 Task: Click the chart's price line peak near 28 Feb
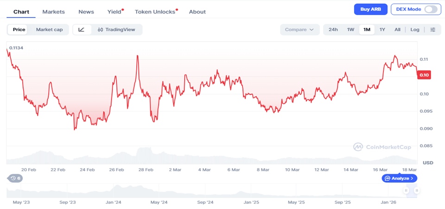tap(138, 56)
